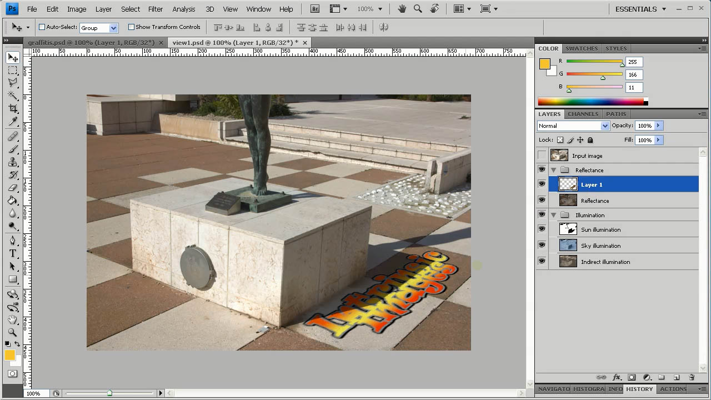Select the Crop tool
The width and height of the screenshot is (711, 400).
click(13, 108)
